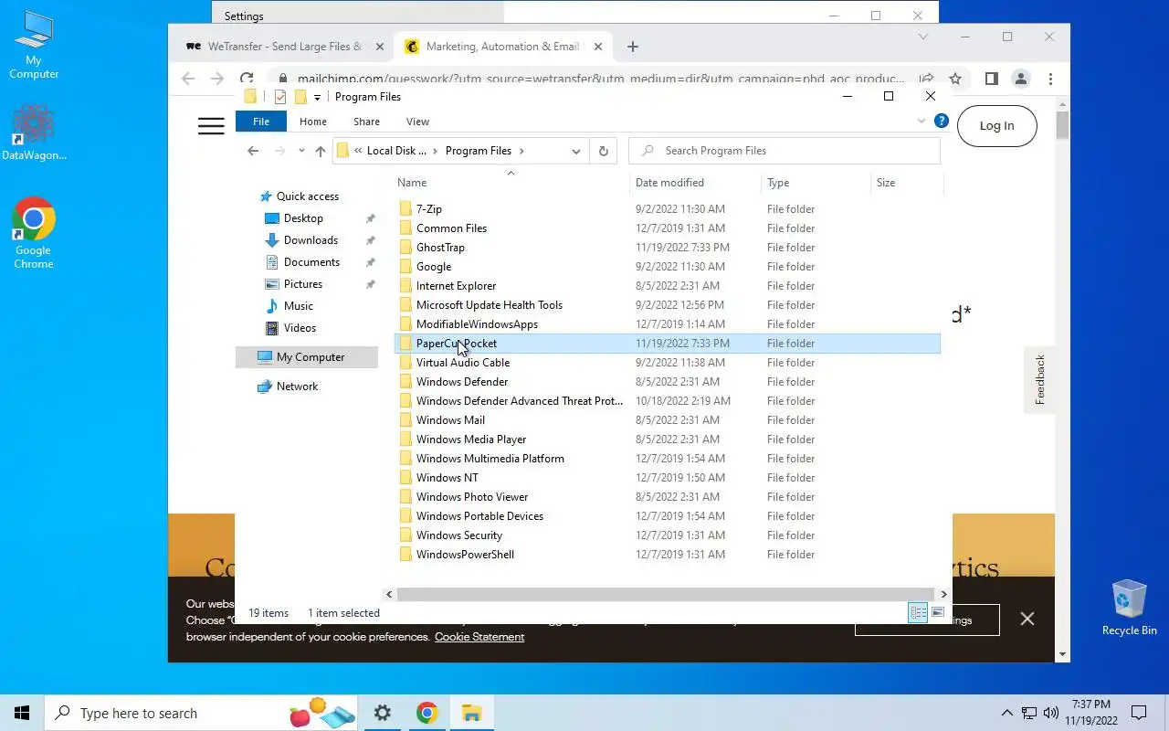1169x731 pixels.
Task: Expand address bar history dropdown
Action: pyautogui.click(x=576, y=151)
